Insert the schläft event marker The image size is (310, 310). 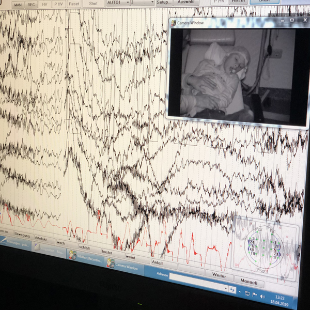(89, 248)
